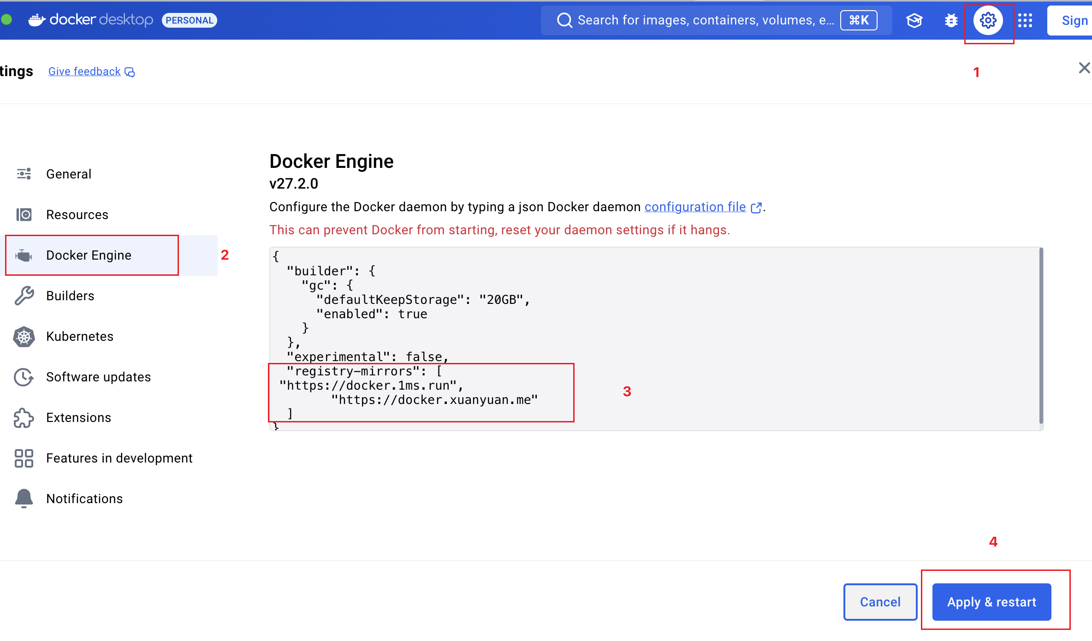Screen dimensions: 1092x641
Task: Click the Cancel button
Action: (x=880, y=602)
